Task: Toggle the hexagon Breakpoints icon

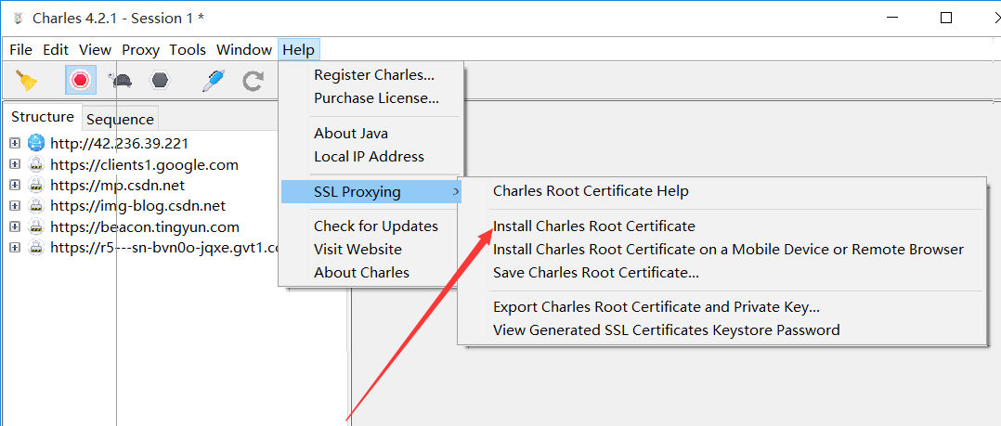Action: (x=161, y=81)
